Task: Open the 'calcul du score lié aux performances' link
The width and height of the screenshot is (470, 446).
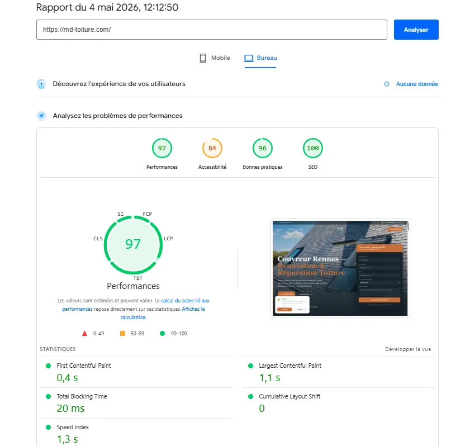Action: [136, 305]
